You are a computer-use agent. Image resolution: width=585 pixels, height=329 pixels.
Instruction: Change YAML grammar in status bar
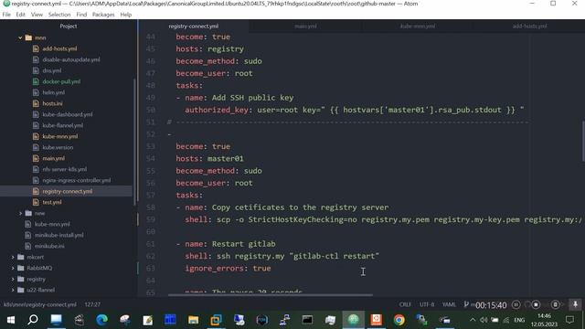[449, 304]
